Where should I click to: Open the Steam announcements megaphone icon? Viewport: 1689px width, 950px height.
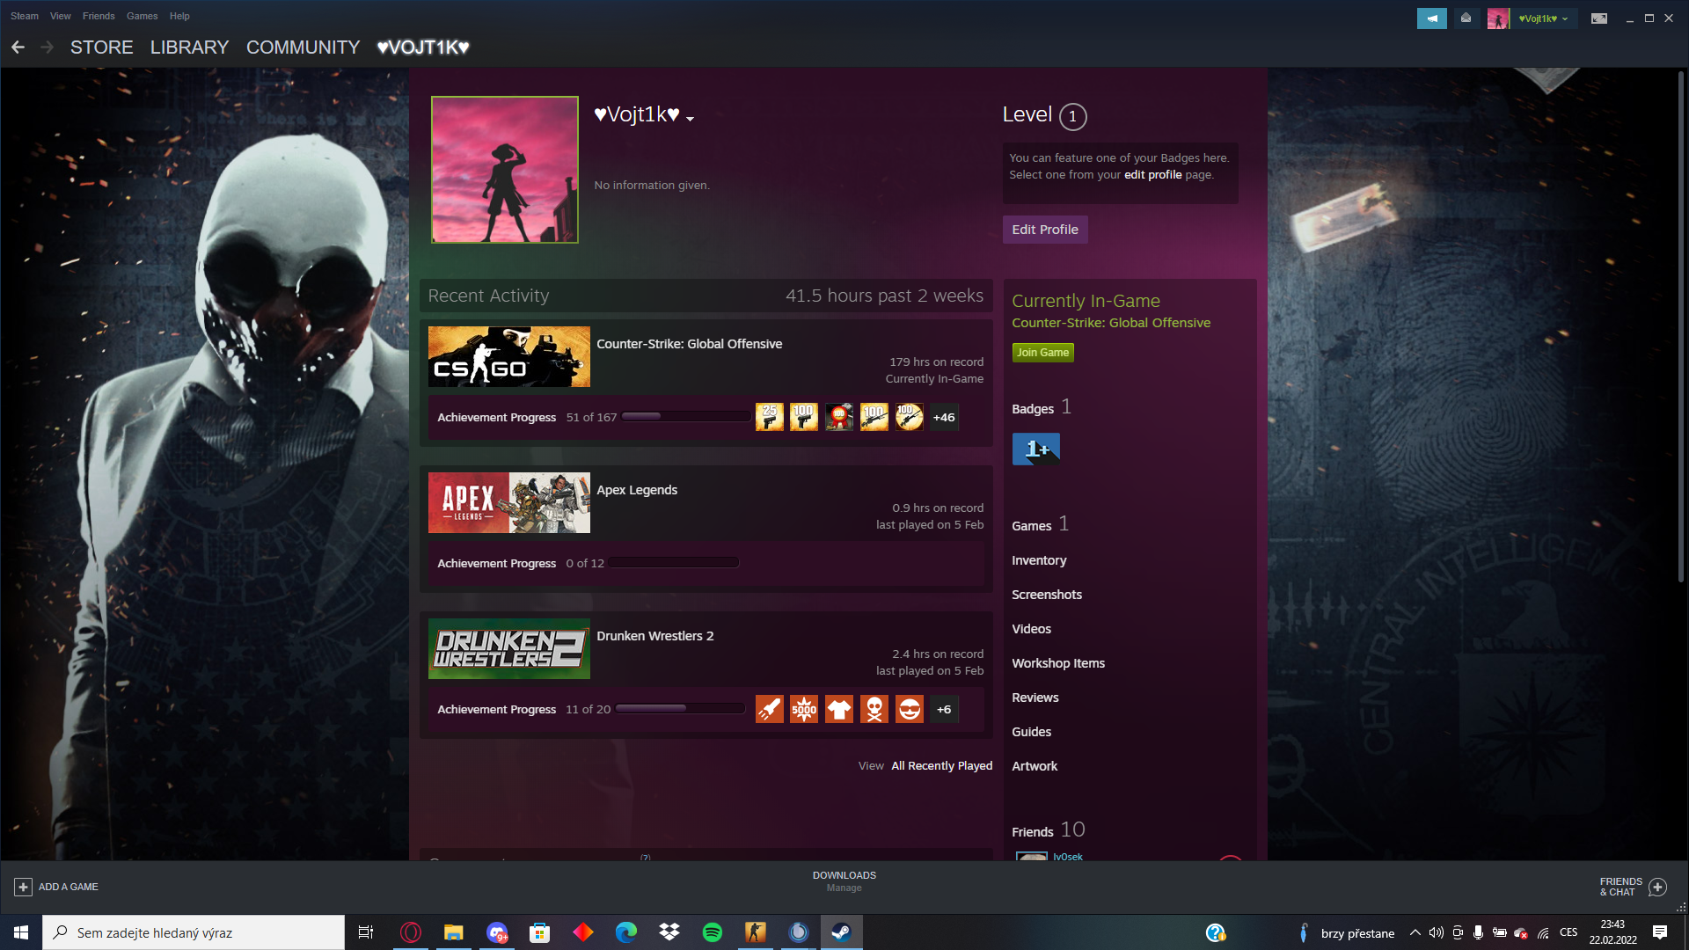pos(1431,18)
